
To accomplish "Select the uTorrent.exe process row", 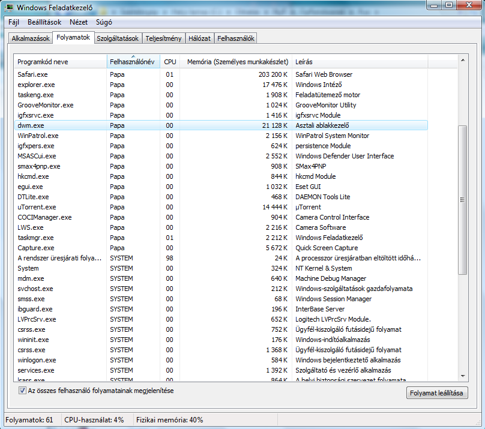I will tap(221, 207).
